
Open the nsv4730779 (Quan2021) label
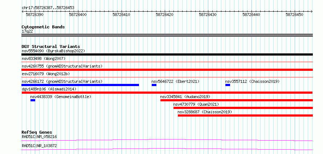tap(196, 104)
